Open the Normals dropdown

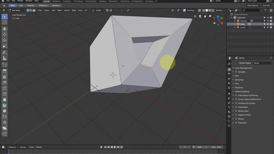[267, 6]
